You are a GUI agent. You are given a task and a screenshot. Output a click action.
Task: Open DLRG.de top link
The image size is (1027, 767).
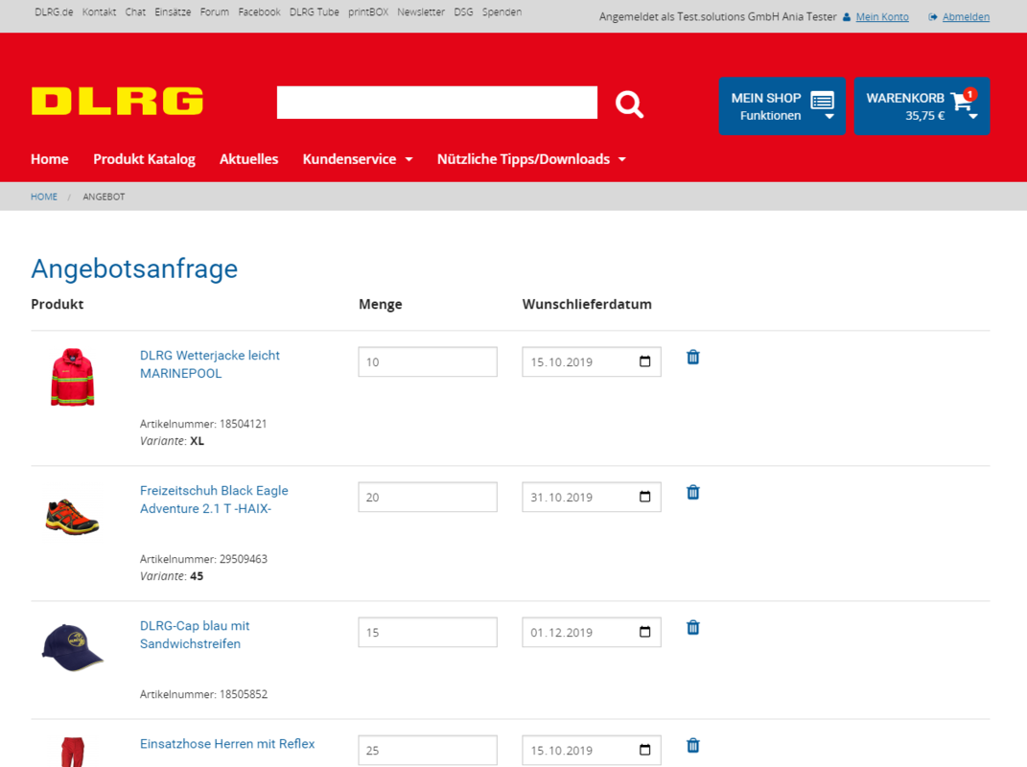click(54, 12)
